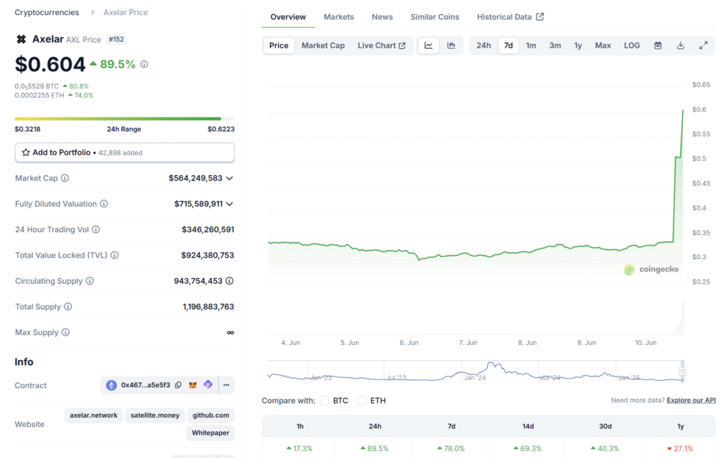Click the Axelar logo icon

[21, 39]
